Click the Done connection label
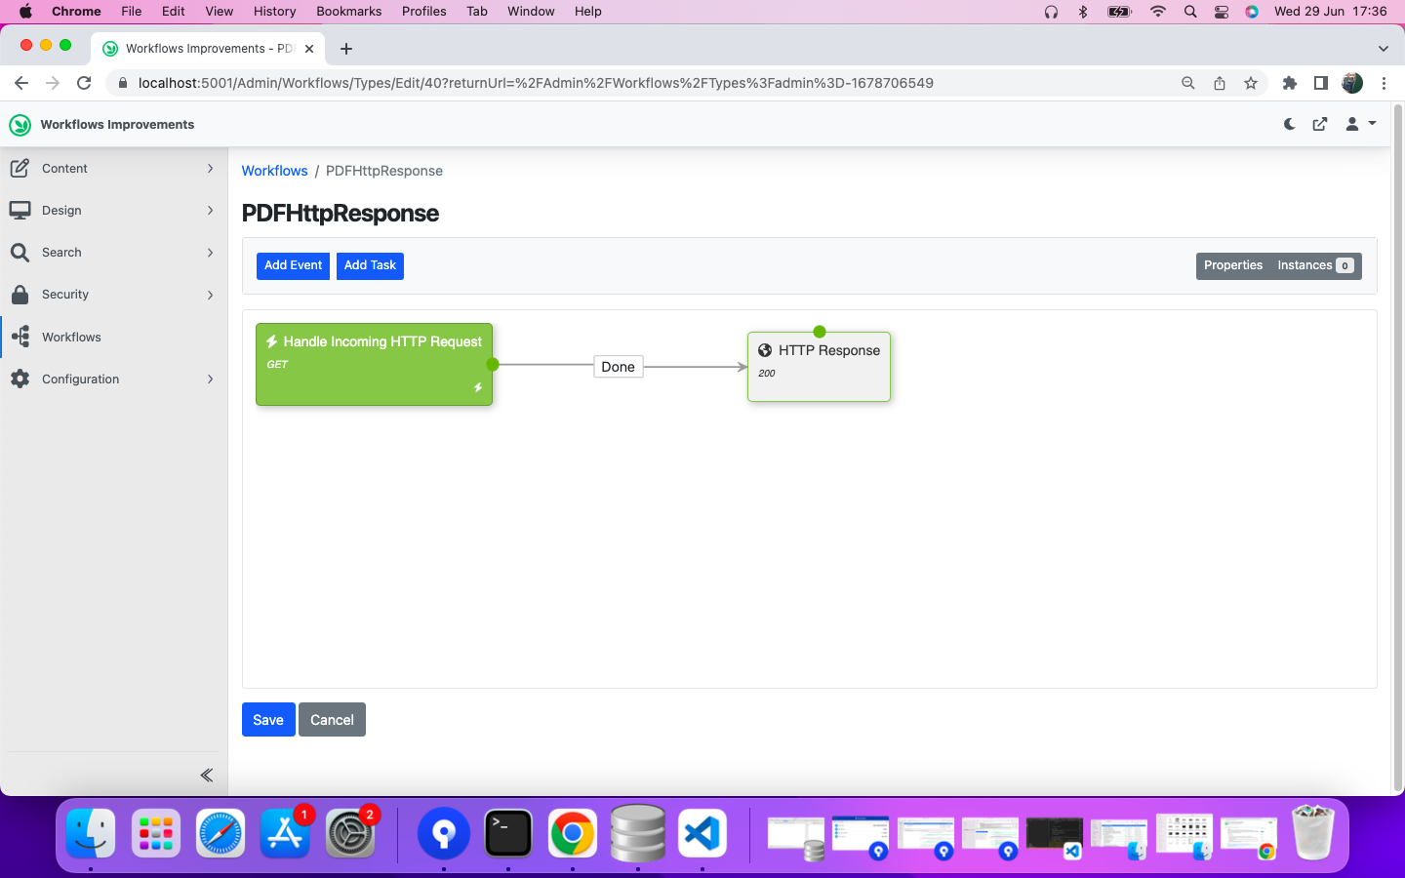The height and width of the screenshot is (878, 1405). [x=618, y=367]
